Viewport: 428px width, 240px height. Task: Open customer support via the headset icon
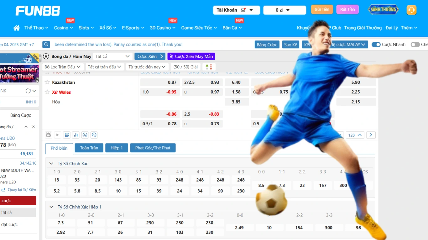pyautogui.click(x=411, y=10)
